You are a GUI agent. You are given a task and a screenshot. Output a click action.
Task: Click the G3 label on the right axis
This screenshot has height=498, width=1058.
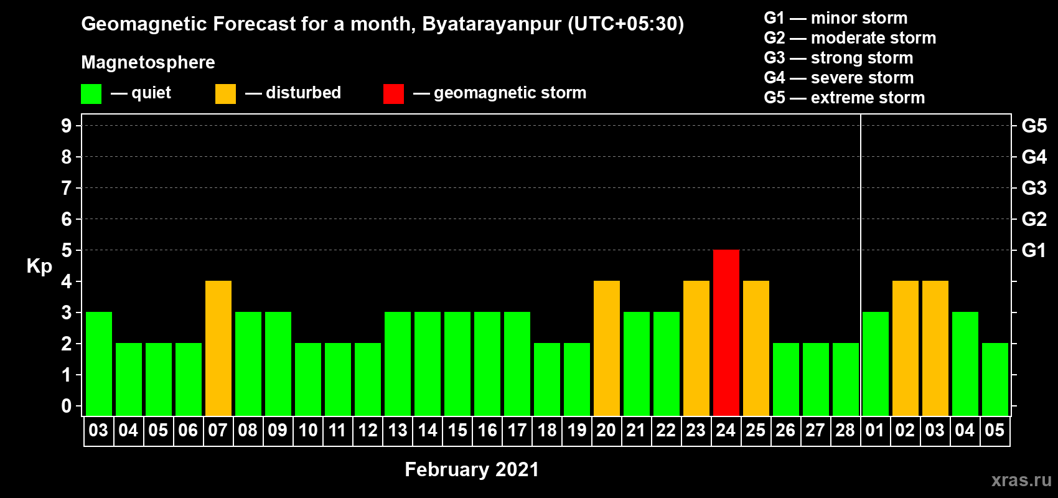coord(1034,188)
